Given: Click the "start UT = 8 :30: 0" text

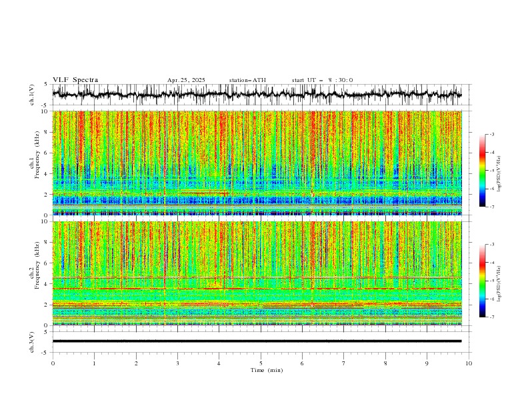Looking at the screenshot, I should coord(322,80).
